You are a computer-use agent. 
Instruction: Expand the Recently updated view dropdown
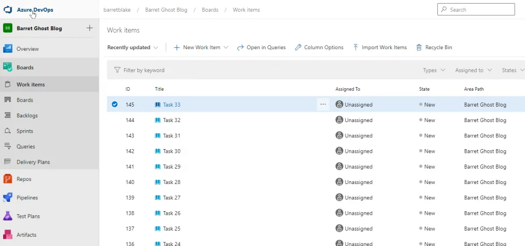pos(133,48)
